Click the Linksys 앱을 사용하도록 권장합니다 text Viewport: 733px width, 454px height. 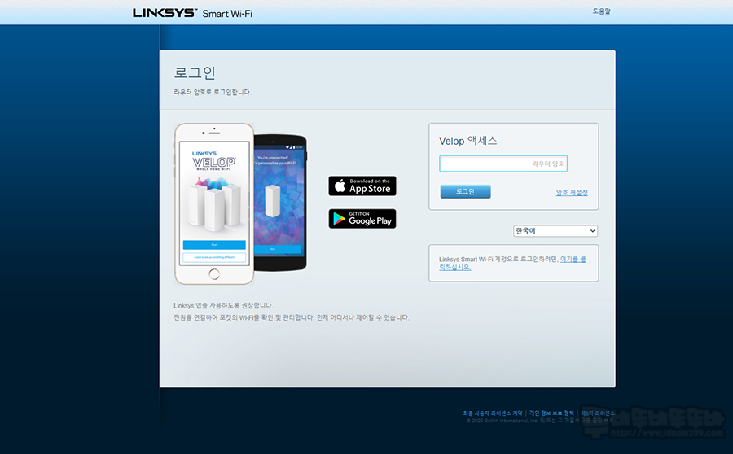pyautogui.click(x=223, y=305)
